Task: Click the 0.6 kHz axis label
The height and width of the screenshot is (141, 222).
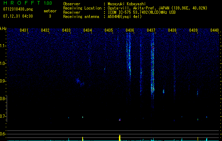Action: pyautogui.click(x=3, y=134)
